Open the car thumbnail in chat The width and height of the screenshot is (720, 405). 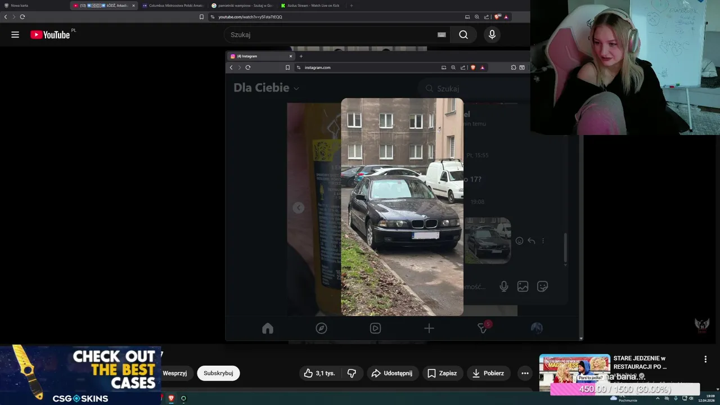coord(488,241)
